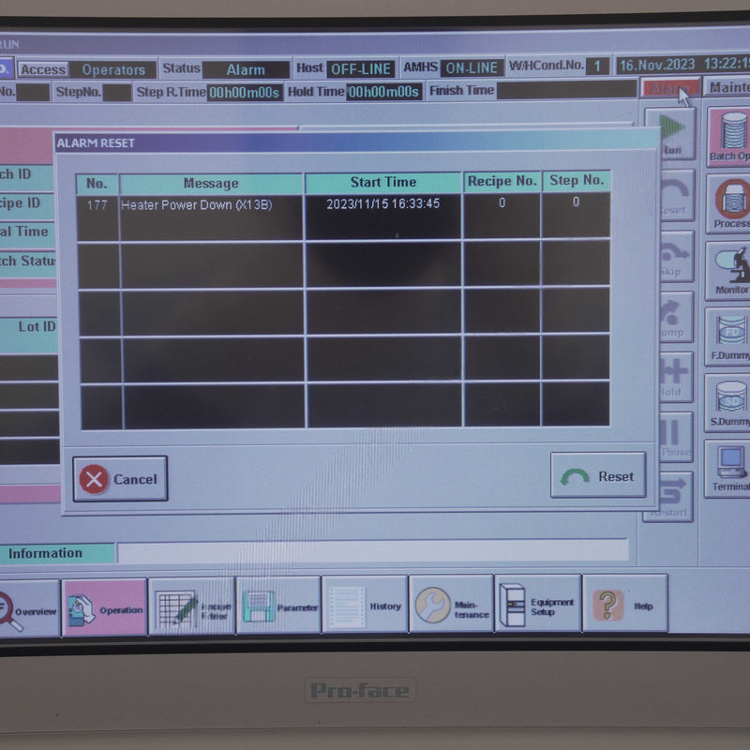750x750 pixels.
Task: Open the Maintenance screen
Action: [x=451, y=605]
